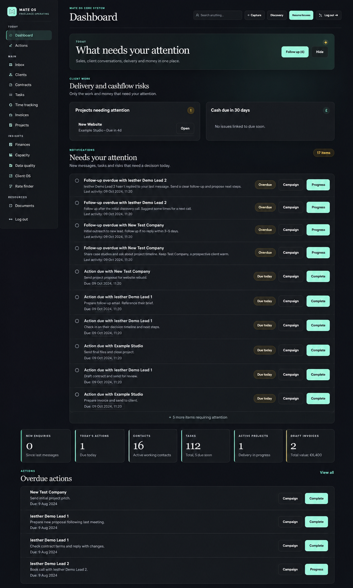Click the Actions sidebar icon
This screenshot has height=588, width=353.
pos(11,45)
